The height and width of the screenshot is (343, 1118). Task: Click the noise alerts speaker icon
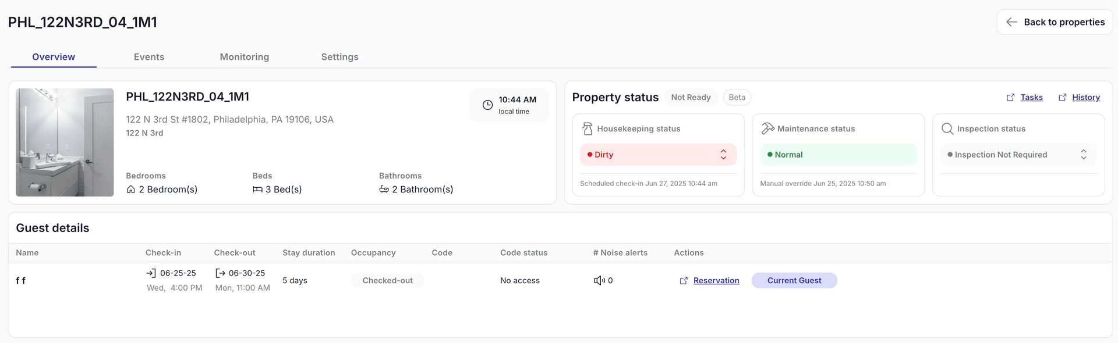click(x=599, y=280)
